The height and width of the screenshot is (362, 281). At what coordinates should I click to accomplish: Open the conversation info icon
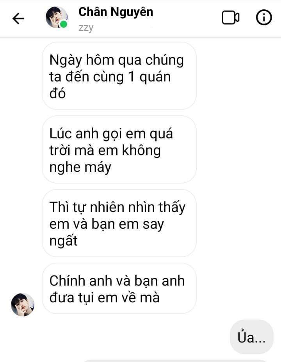(x=264, y=17)
